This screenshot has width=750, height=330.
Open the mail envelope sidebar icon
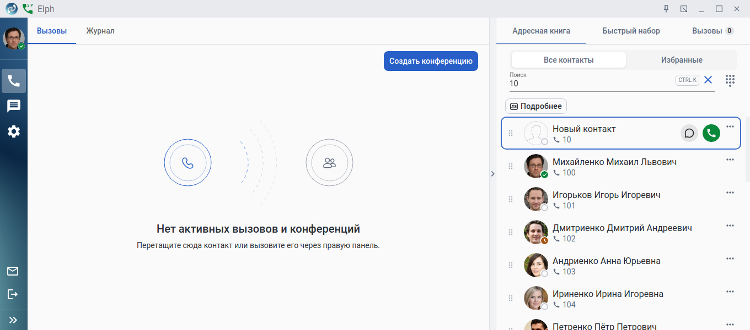13,271
